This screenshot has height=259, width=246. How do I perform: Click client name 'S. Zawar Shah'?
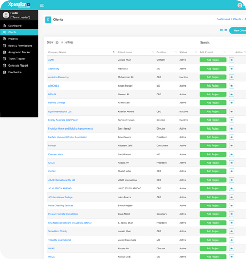pos(126,223)
